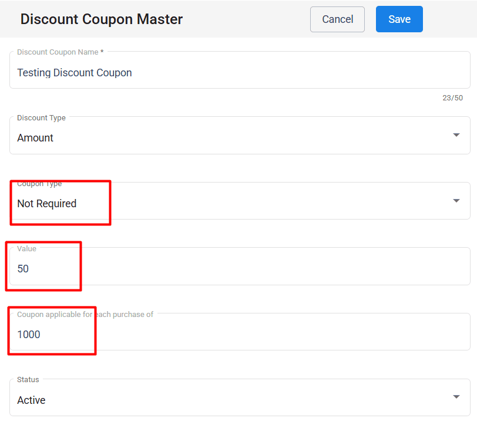Expand the Coupon Type dropdown arrow
The height and width of the screenshot is (425, 477).
pos(456,201)
